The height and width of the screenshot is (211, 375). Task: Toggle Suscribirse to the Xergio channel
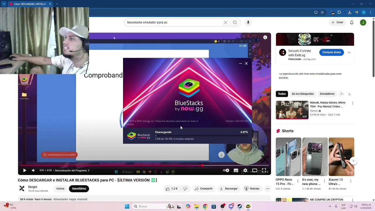click(x=79, y=189)
